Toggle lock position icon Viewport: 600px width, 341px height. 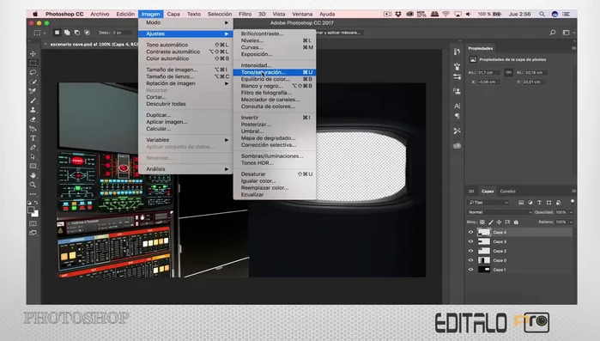[499, 222]
